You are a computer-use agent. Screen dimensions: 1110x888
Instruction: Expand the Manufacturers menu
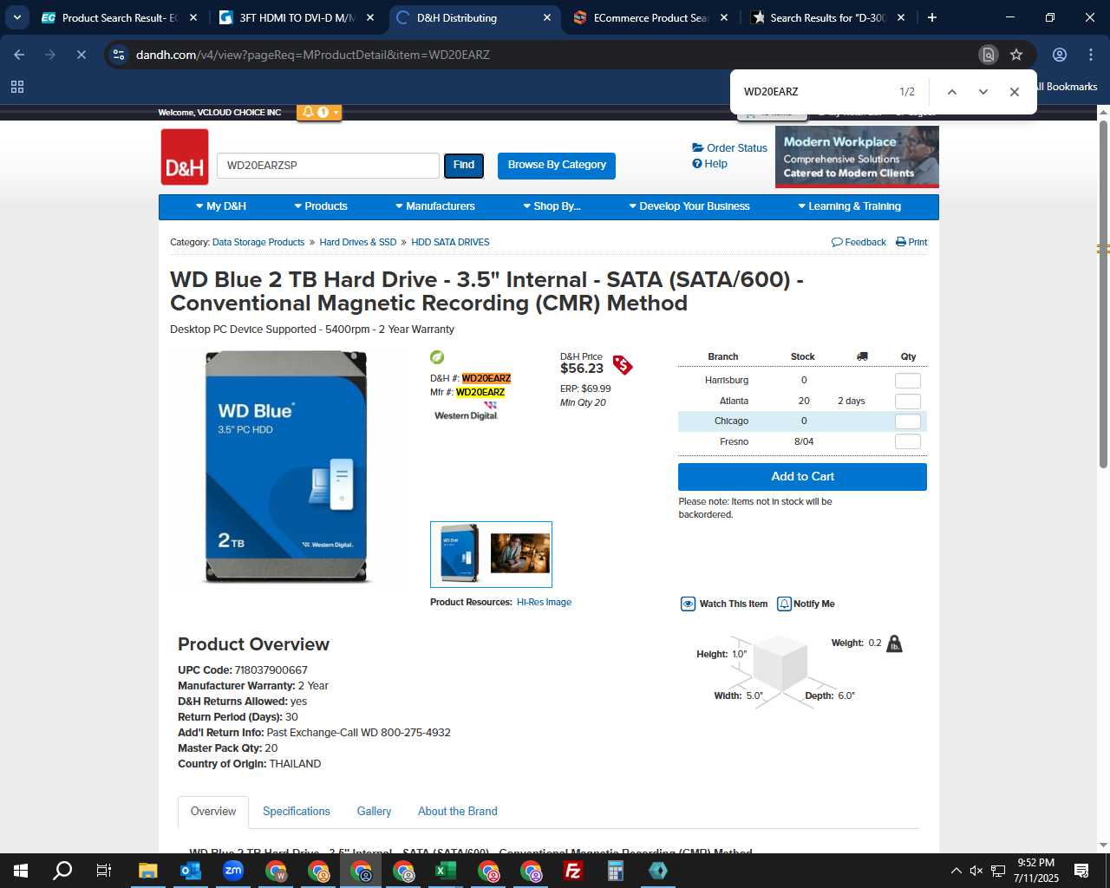pos(435,206)
